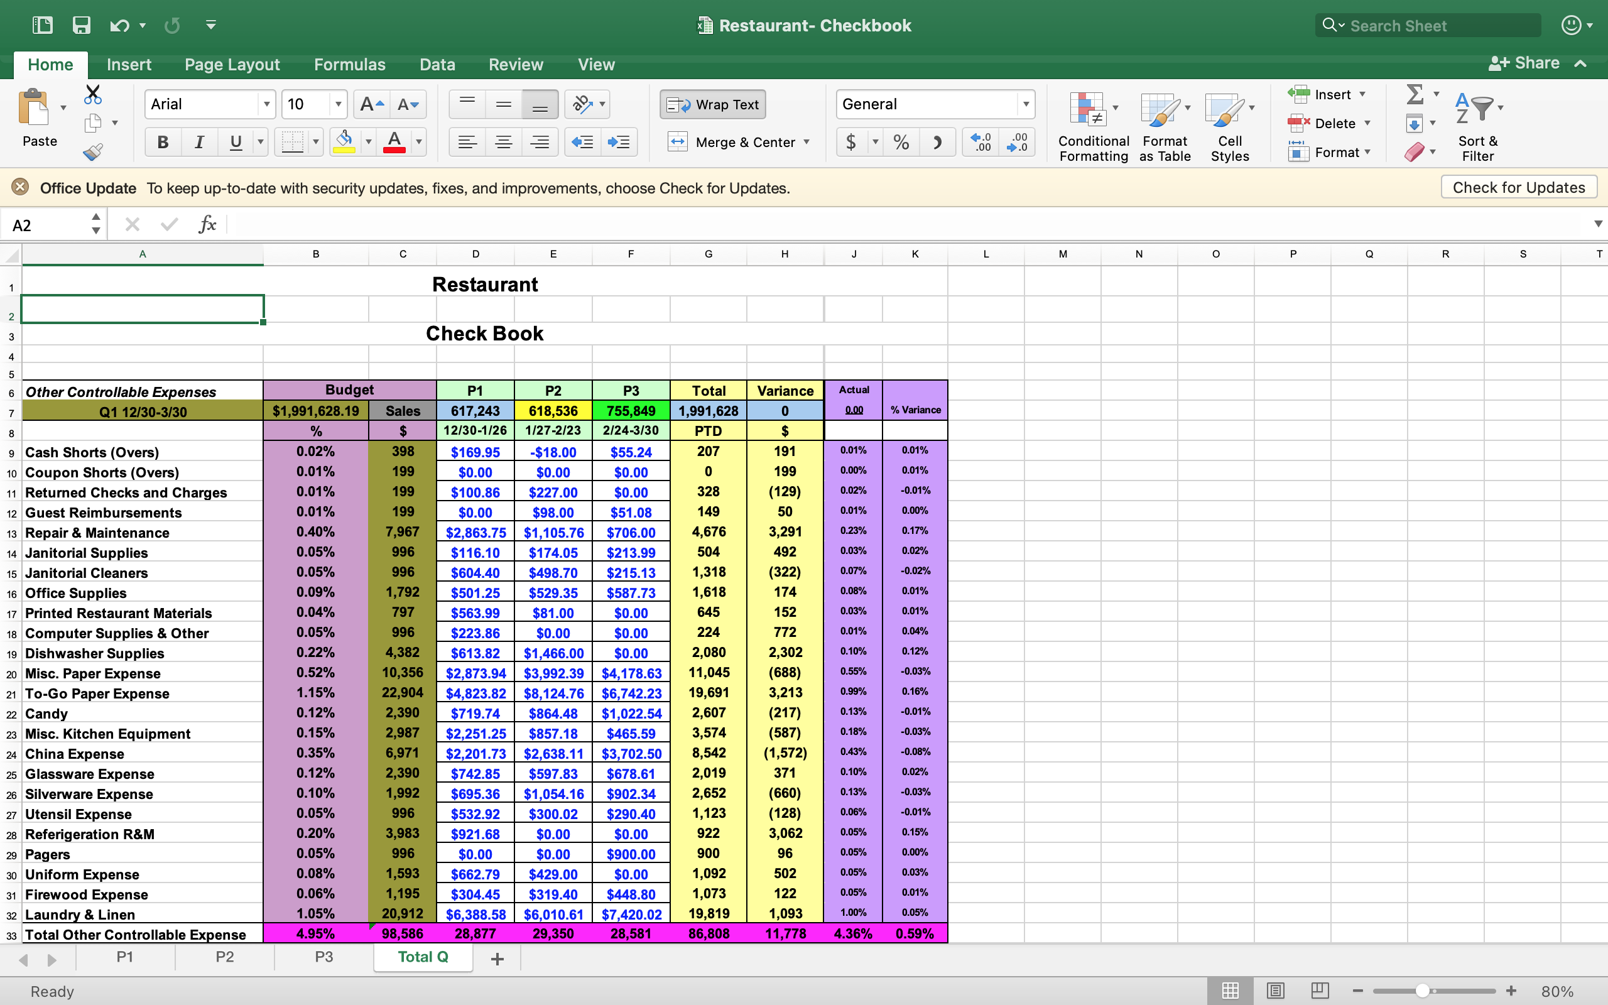Screen dimensions: 1608x1005
Task: Click the Paste clipboard icon
Action: 33,107
